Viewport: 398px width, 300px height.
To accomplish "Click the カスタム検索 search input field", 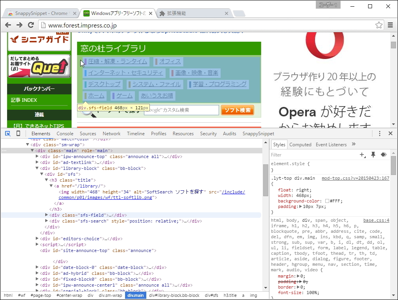I will (182, 110).
